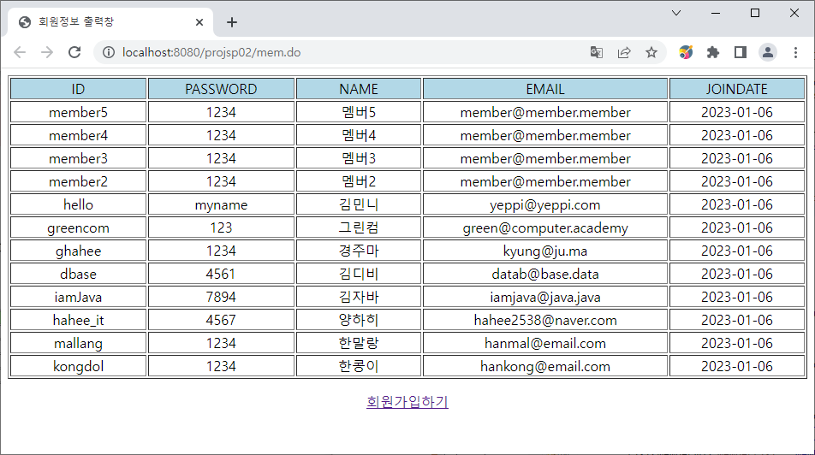Viewport: 815px width, 455px height.
Task: Open a new tab with plus button
Action: [x=232, y=22]
